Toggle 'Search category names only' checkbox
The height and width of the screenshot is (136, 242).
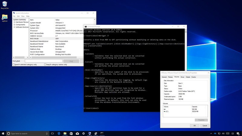pyautogui.click(x=45, y=64)
